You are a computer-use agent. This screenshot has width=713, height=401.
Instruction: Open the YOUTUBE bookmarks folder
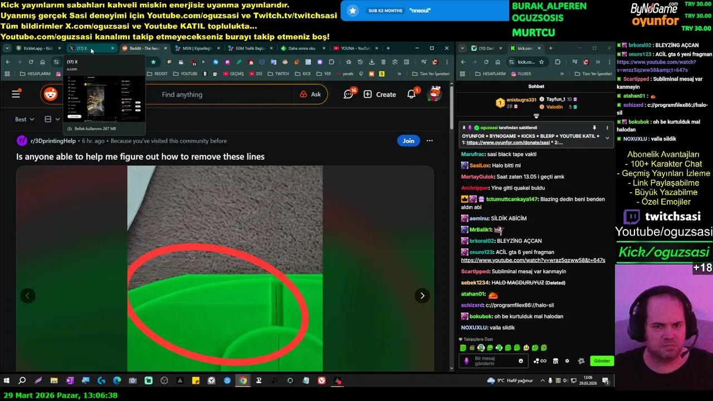point(185,74)
